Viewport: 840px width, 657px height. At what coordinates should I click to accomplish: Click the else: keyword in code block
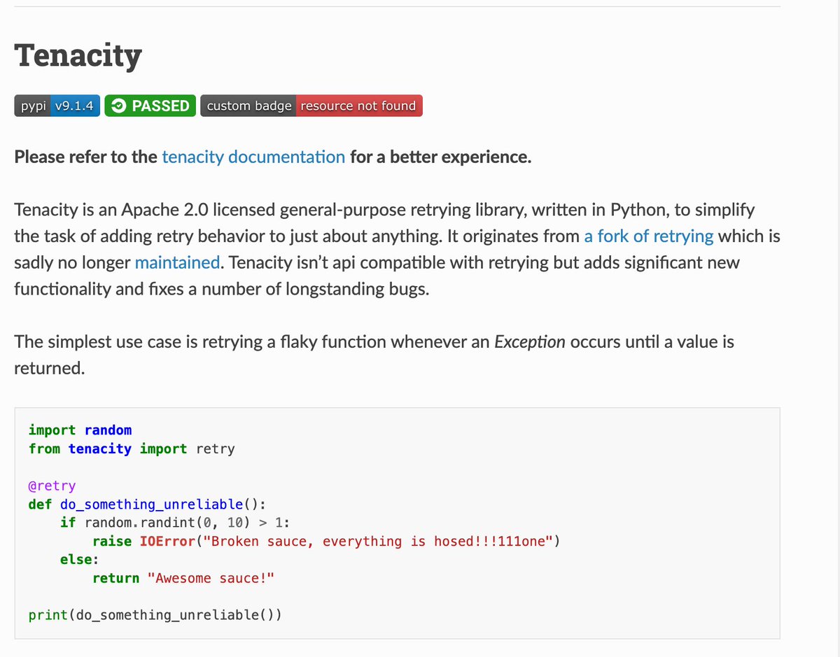(79, 560)
